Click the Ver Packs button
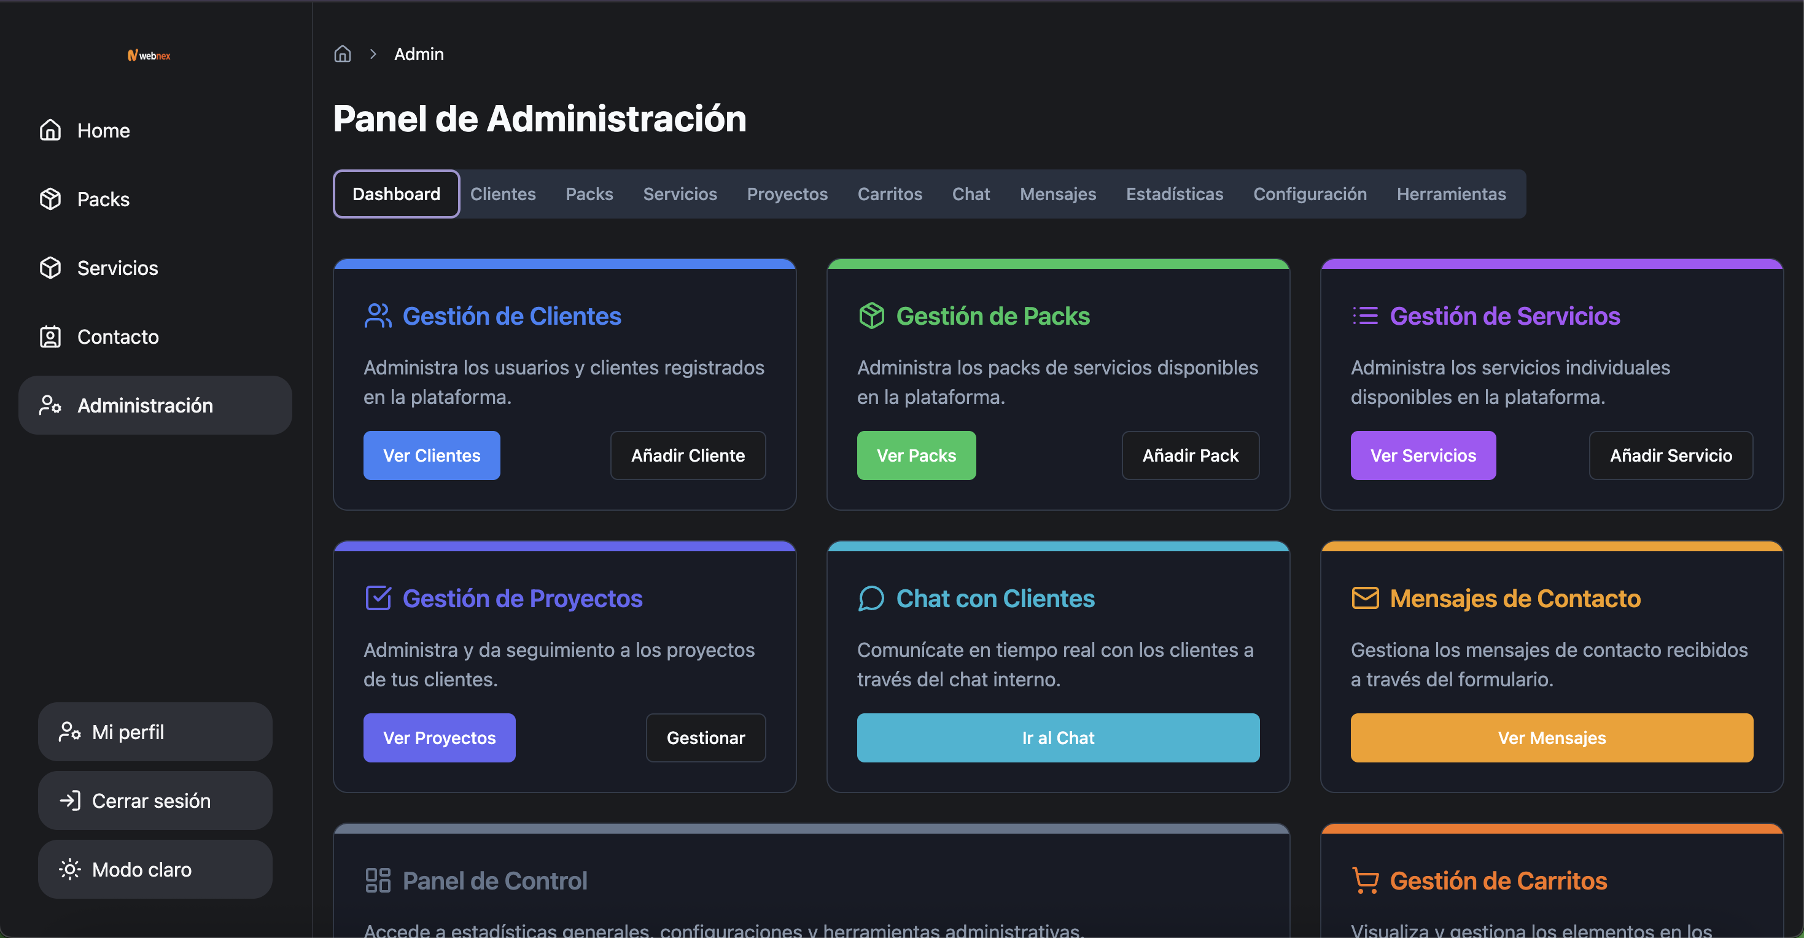Viewport: 1804px width, 938px height. 916,455
